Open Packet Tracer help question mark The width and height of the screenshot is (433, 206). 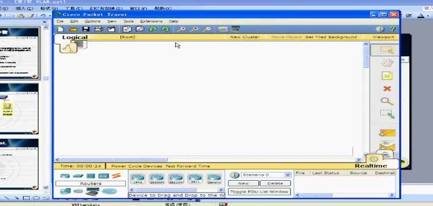392,29
